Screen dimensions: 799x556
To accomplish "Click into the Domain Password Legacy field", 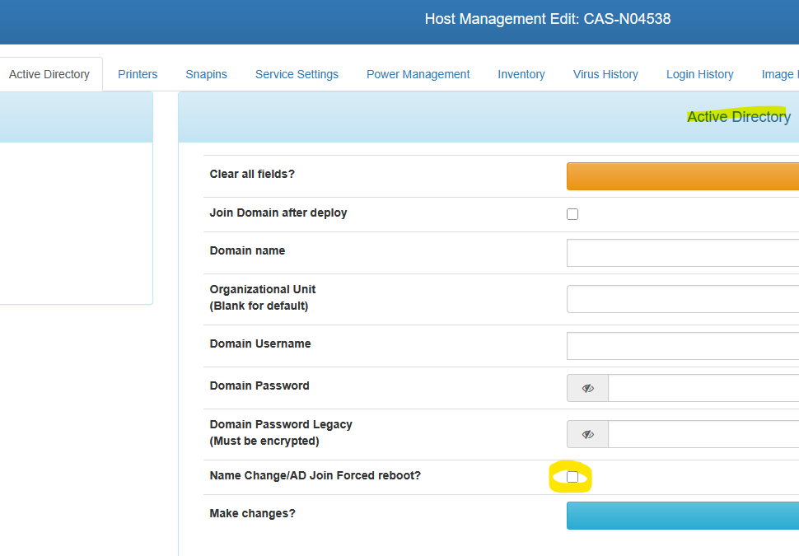I will pyautogui.click(x=703, y=434).
